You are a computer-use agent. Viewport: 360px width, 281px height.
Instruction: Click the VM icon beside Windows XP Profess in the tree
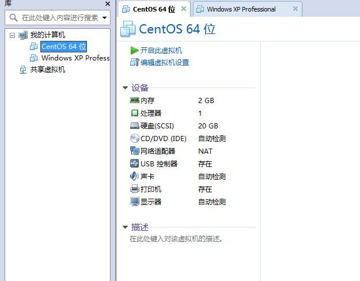pyautogui.click(x=34, y=58)
